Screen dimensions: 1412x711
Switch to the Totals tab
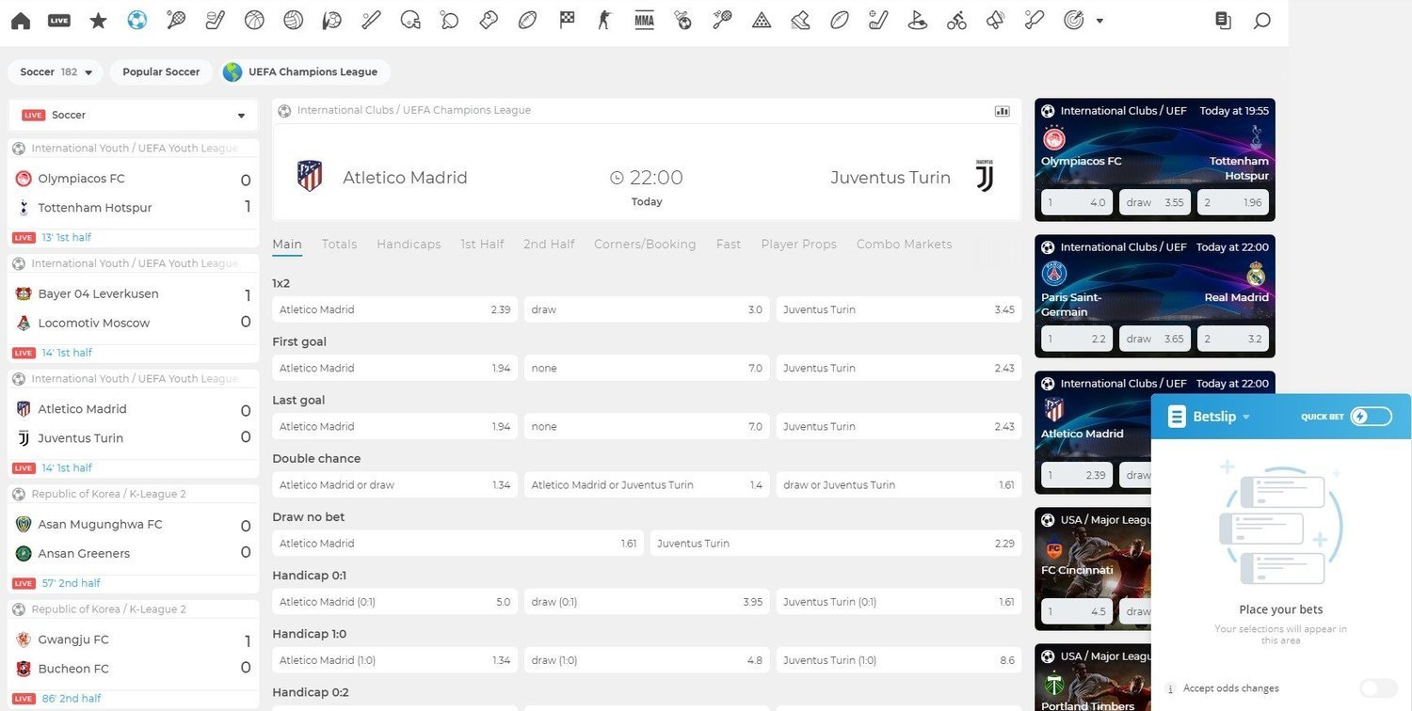339,245
